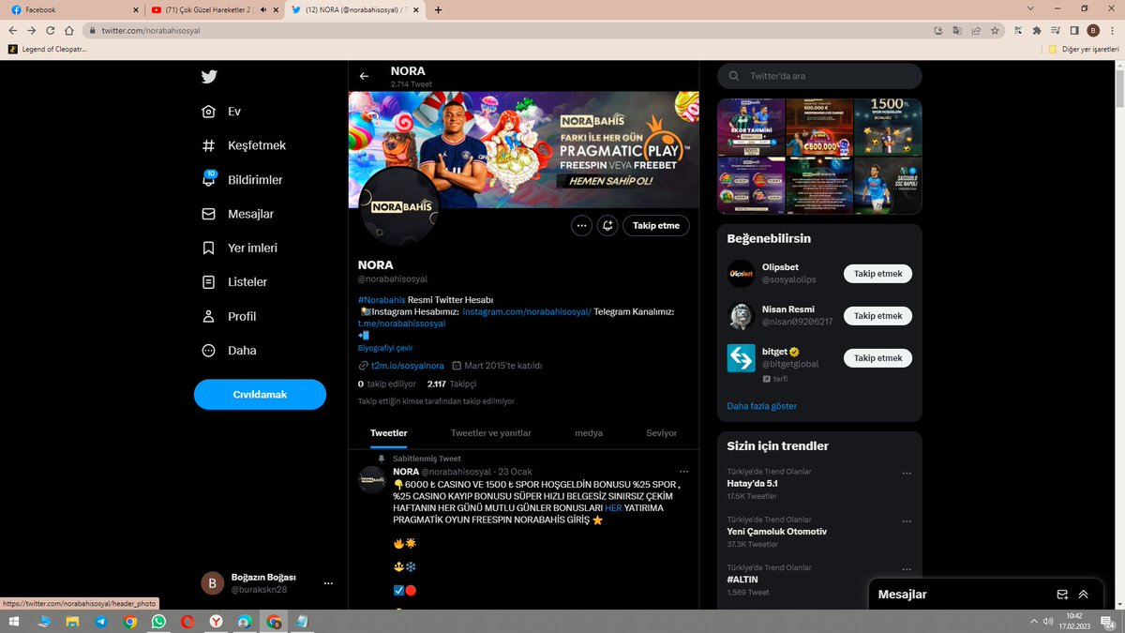
Task: Open Mesajlar in left sidebar
Action: tap(238, 214)
